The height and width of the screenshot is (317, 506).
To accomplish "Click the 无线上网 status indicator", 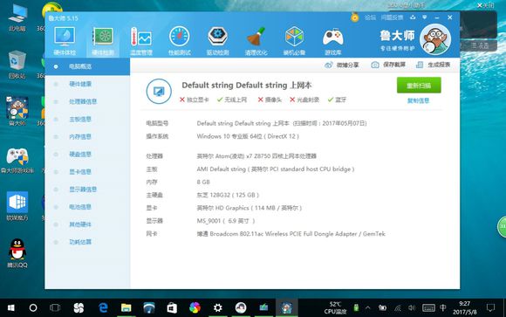I will tap(232, 100).
